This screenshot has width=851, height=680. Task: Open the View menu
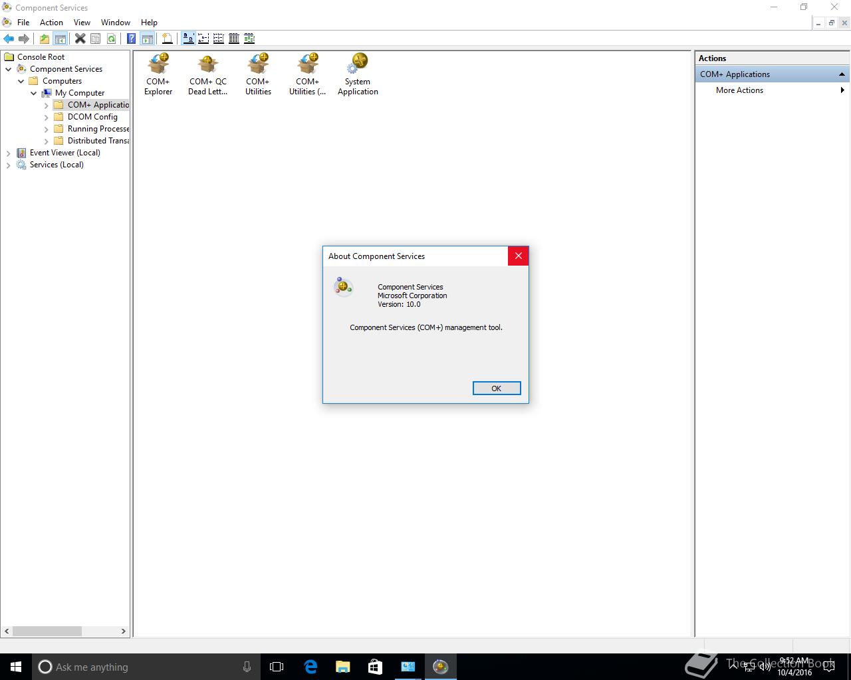(x=82, y=23)
